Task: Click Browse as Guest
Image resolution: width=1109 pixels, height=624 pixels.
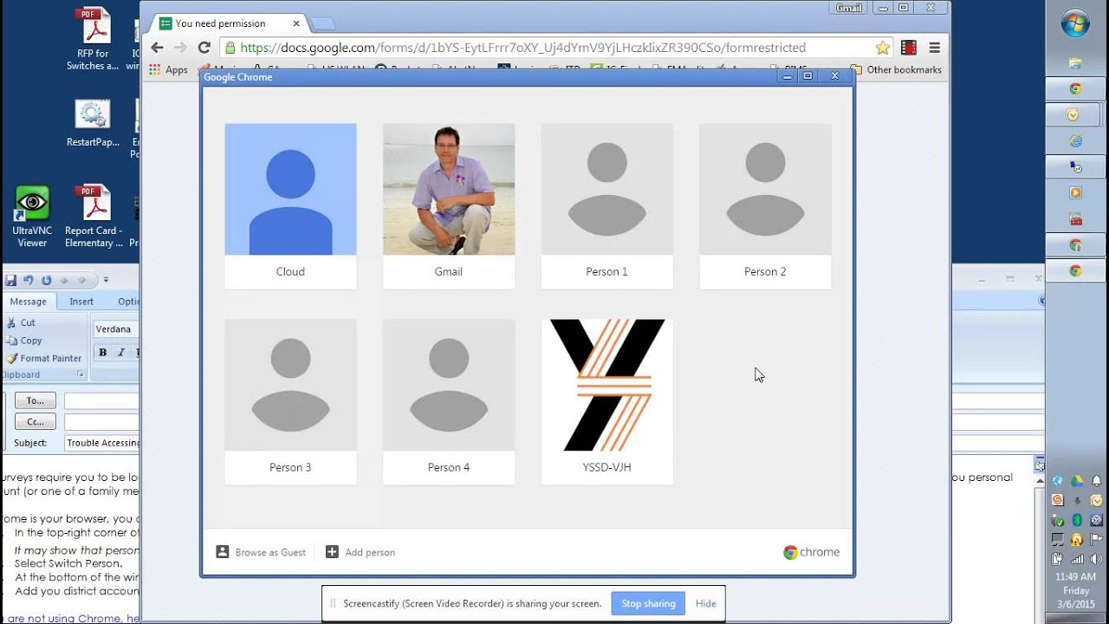Action: click(261, 552)
